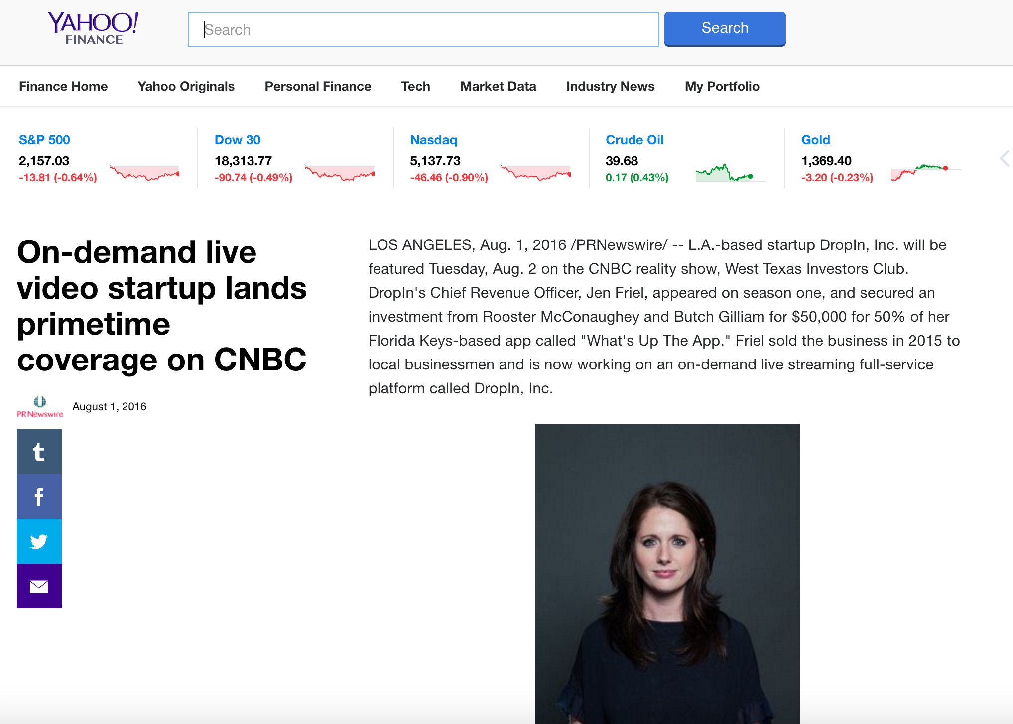The height and width of the screenshot is (724, 1013).
Task: Share article on Facebook
Action: (39, 496)
